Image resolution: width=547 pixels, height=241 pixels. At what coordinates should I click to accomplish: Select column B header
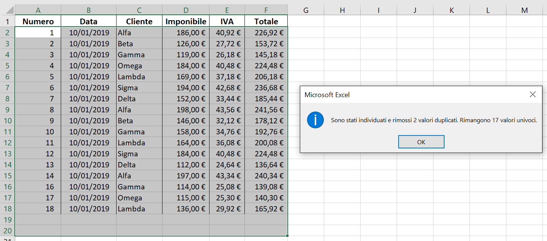pos(88,10)
